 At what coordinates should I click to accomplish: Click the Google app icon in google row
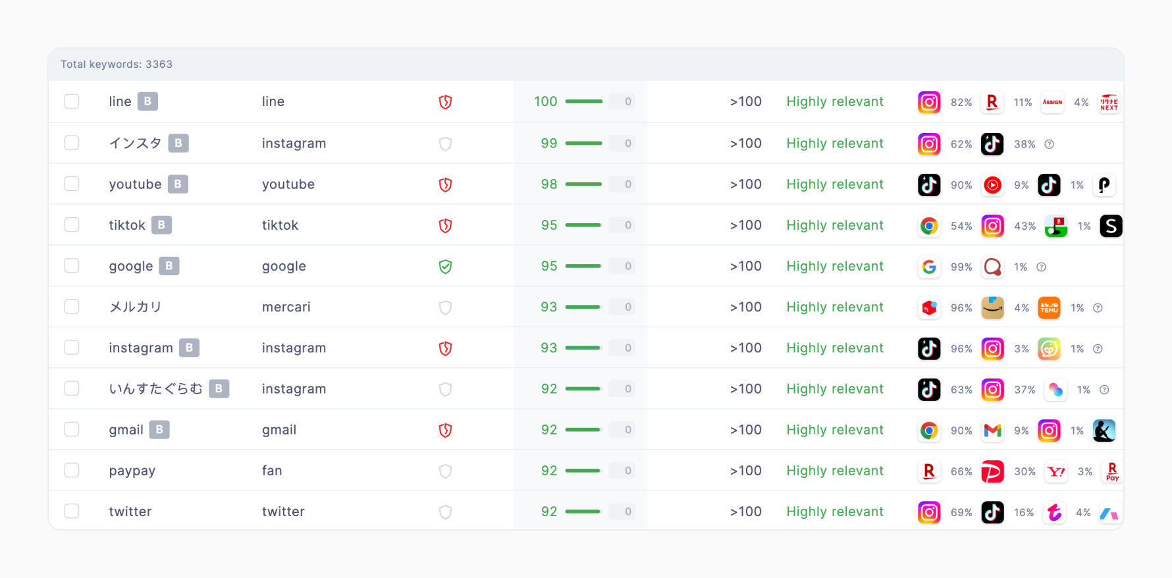click(x=928, y=267)
